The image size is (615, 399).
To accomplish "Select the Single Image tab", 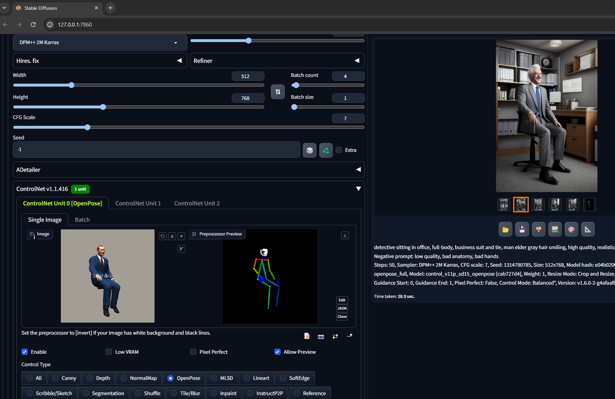I will (45, 220).
